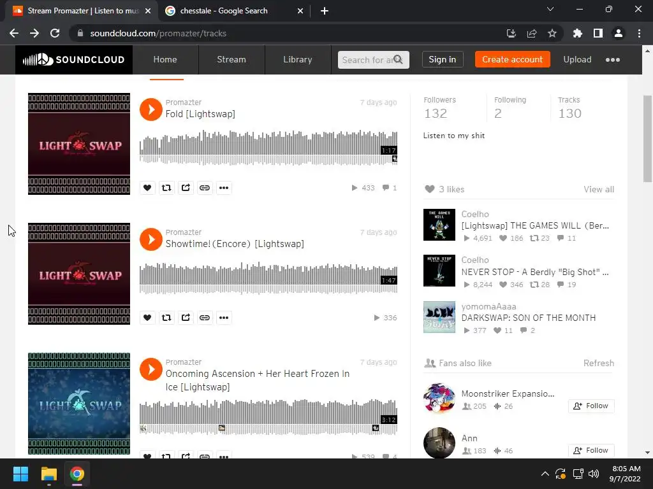Repost the Showtime! (Encore) track

pos(166,318)
